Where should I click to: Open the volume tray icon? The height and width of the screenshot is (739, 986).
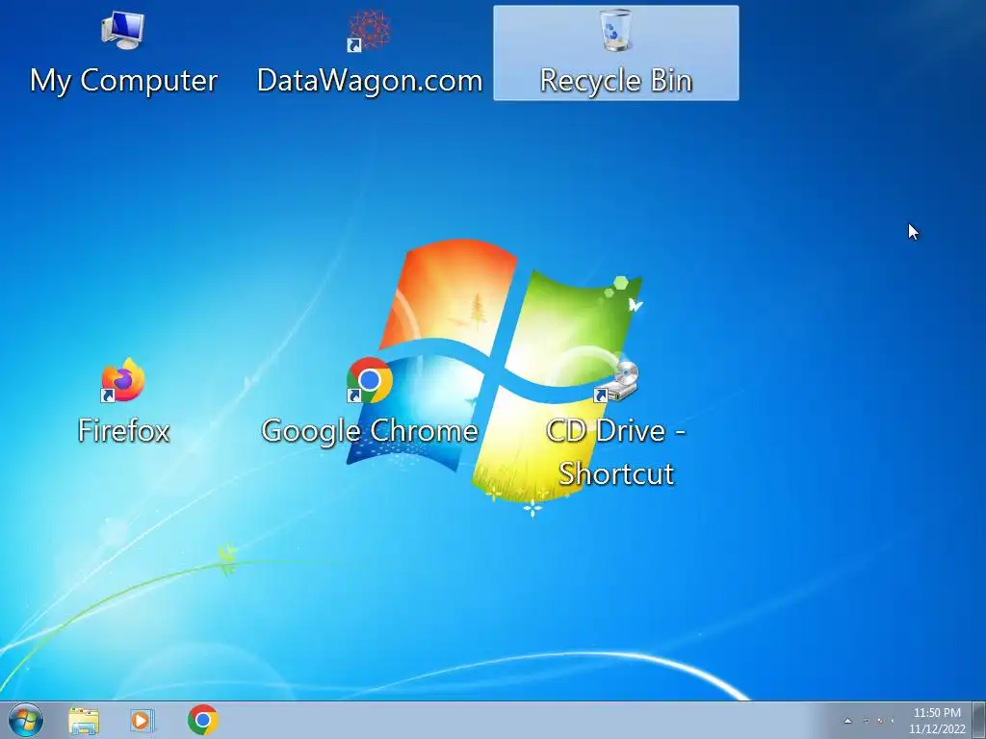coord(893,721)
